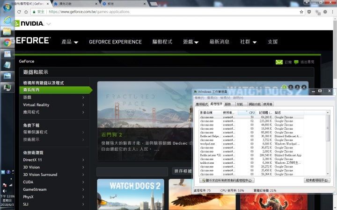Select the Battle.net.exe *32 process row
Screen dimensions: 337x210
251,155
